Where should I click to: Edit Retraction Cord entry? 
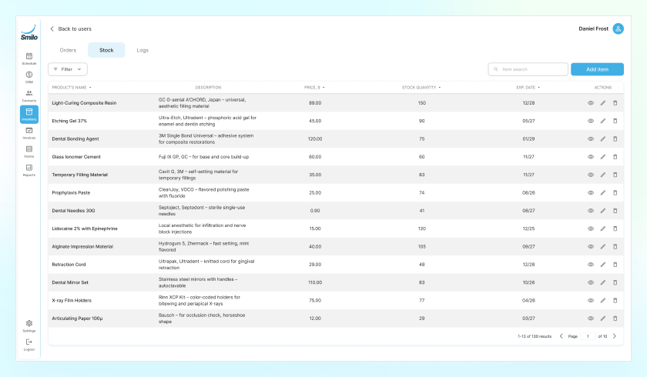[x=603, y=265]
